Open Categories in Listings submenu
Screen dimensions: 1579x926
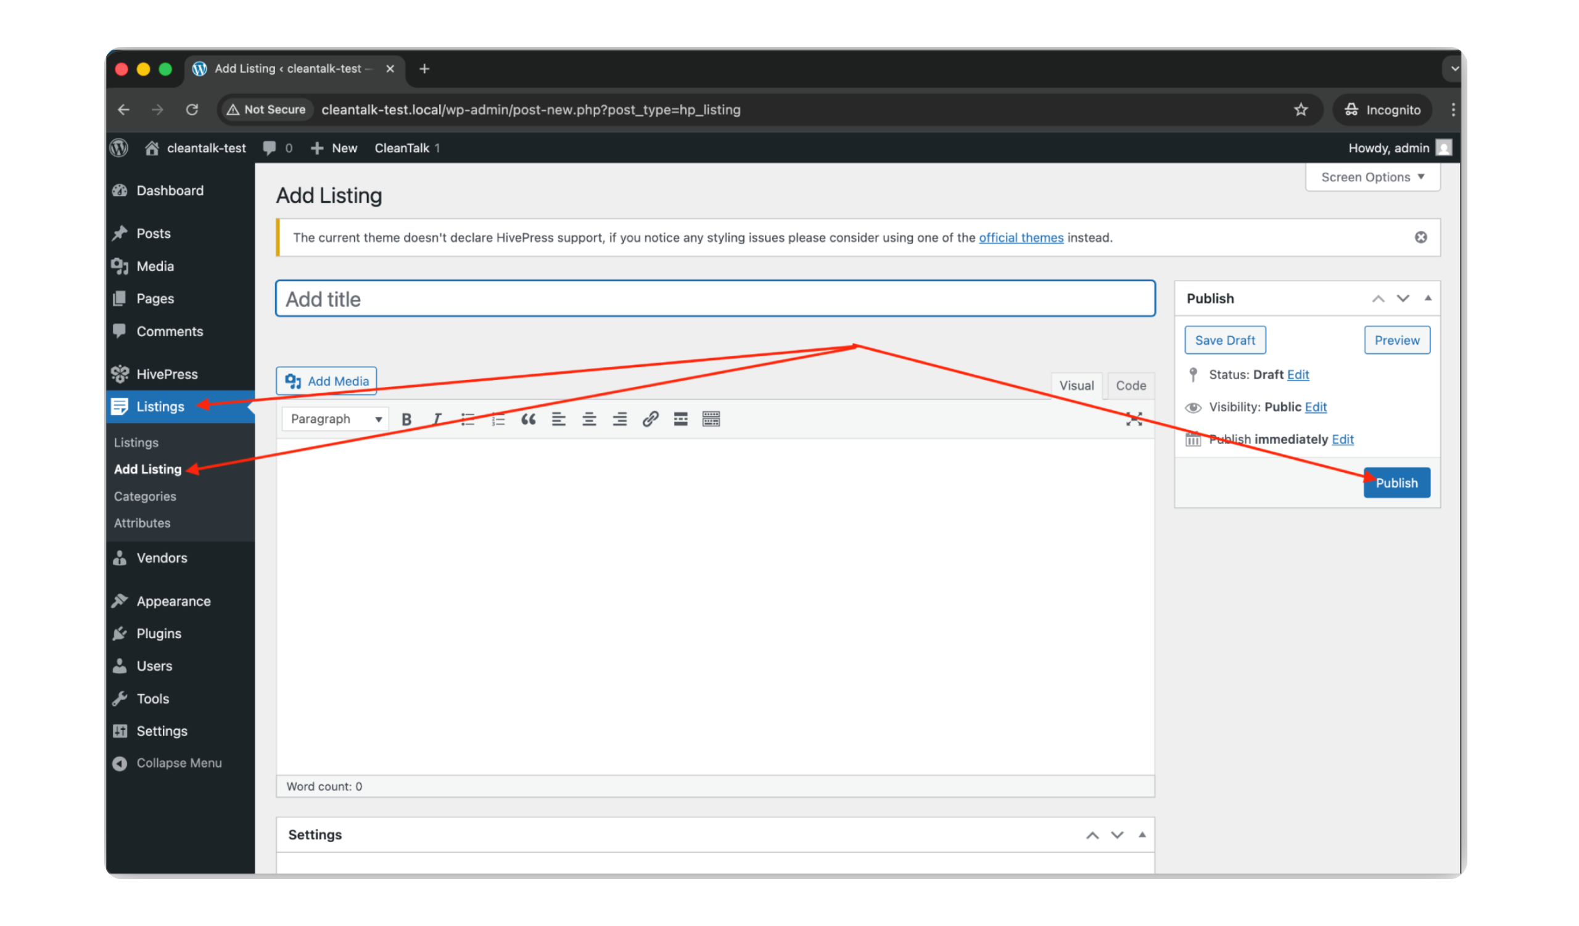[x=145, y=496]
